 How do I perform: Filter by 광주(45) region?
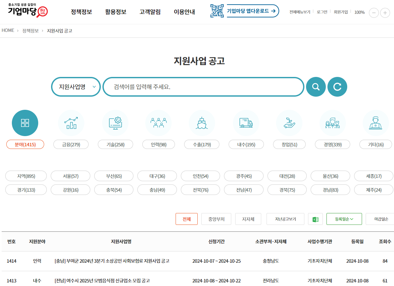[x=244, y=176]
